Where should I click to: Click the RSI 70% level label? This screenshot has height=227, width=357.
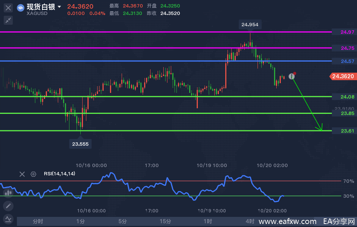[x=348, y=181]
